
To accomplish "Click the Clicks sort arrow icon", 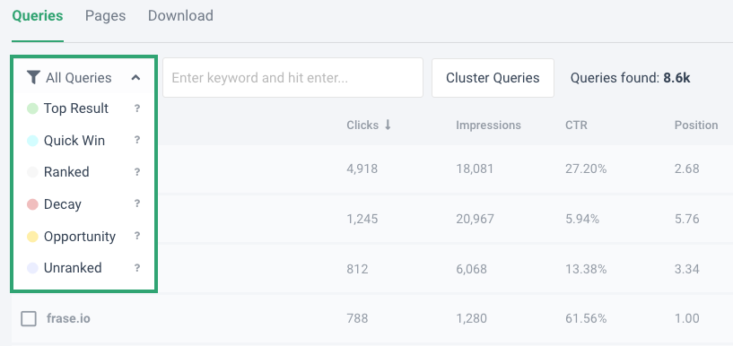I will click(388, 125).
